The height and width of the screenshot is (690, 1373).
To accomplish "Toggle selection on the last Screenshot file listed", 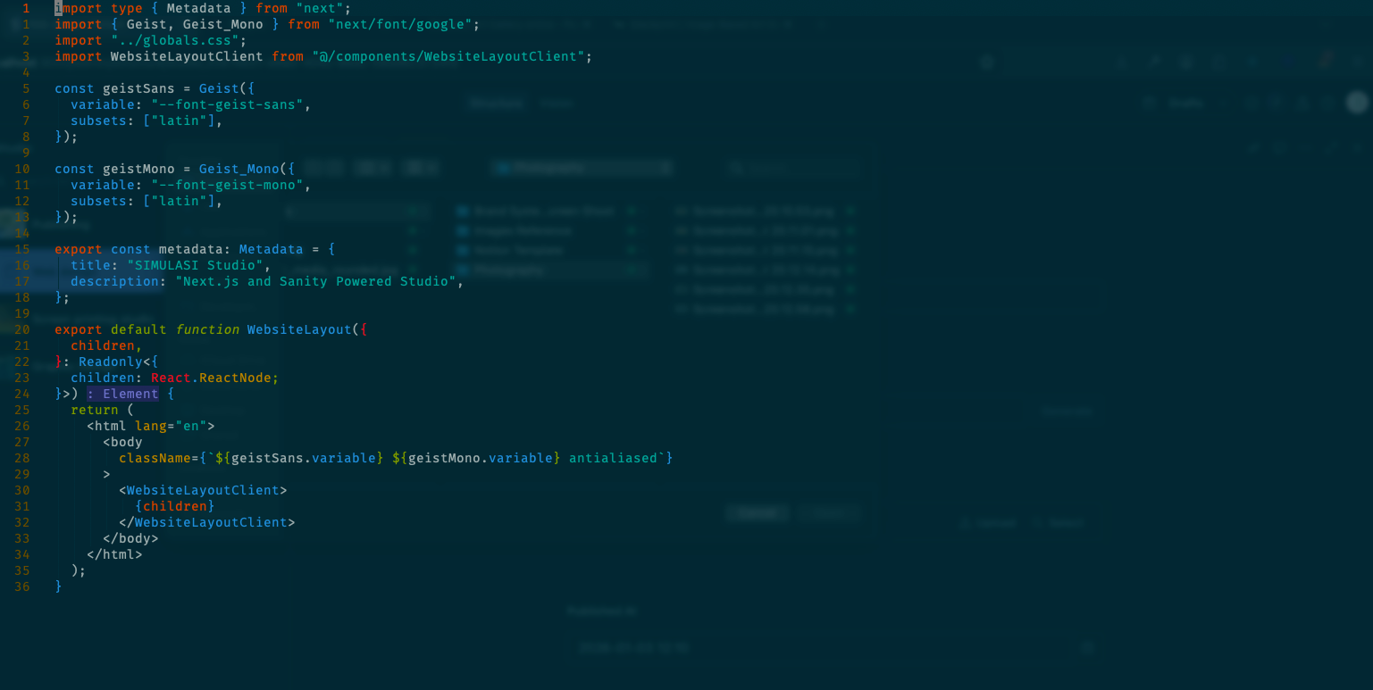I will tap(850, 309).
